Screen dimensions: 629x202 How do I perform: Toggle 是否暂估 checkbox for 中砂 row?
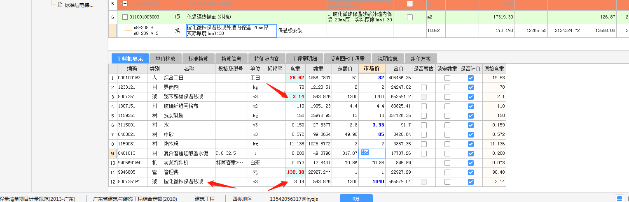[424, 134]
